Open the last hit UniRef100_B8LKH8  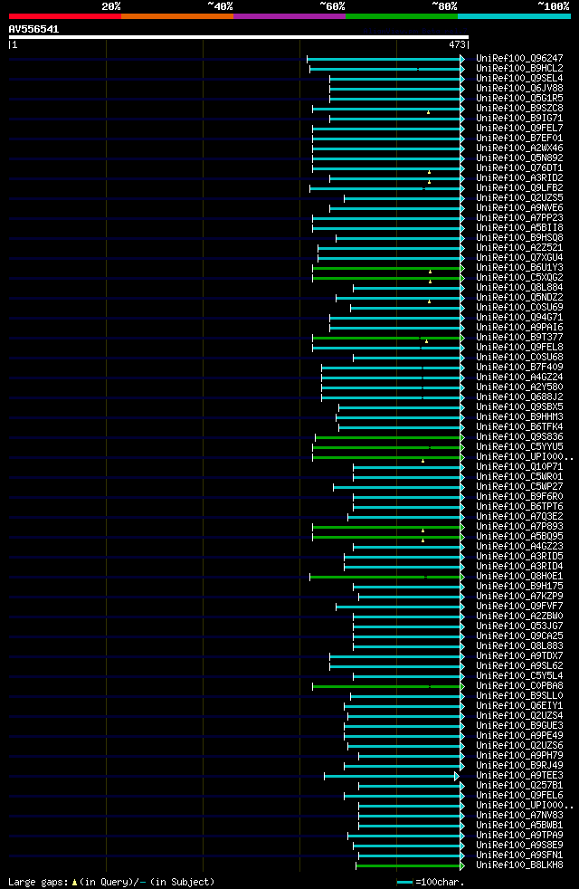tap(519, 865)
